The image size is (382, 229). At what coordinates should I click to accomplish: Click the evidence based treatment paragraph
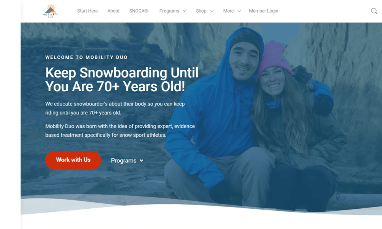(x=120, y=131)
